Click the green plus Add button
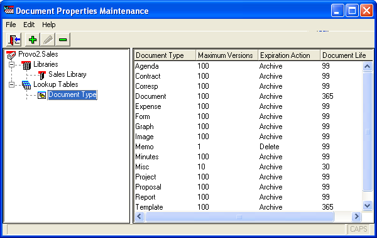The image size is (377, 238). pos(33,40)
